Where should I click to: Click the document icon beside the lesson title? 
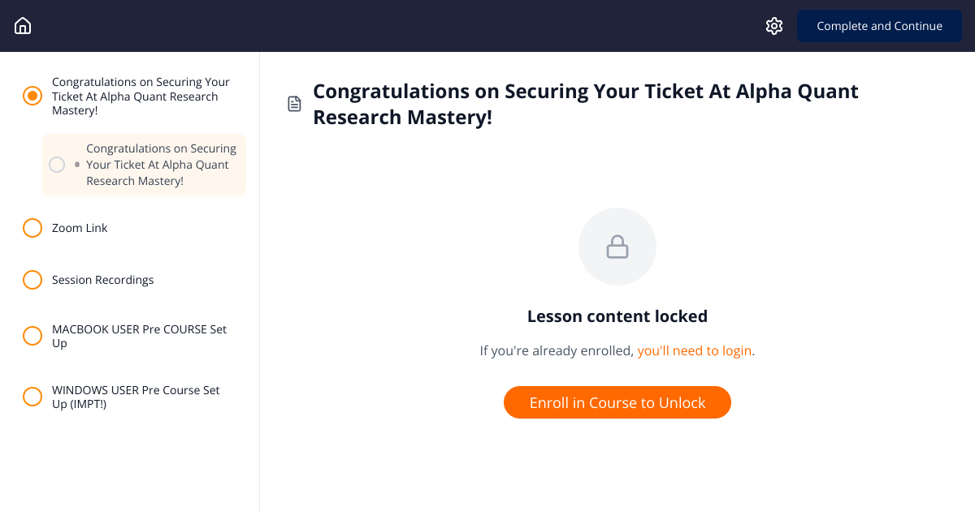pyautogui.click(x=294, y=103)
